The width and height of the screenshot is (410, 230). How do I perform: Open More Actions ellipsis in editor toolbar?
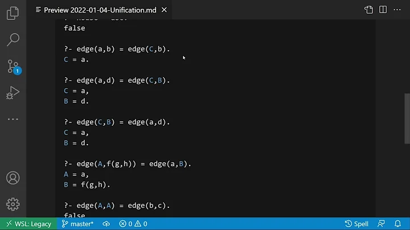pyautogui.click(x=397, y=10)
